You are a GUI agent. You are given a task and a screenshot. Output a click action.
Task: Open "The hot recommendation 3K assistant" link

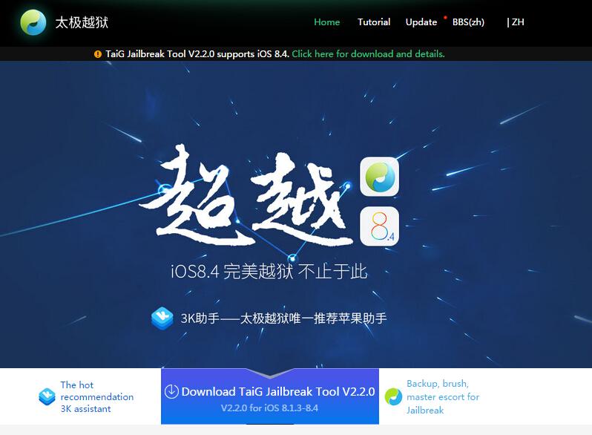97,397
